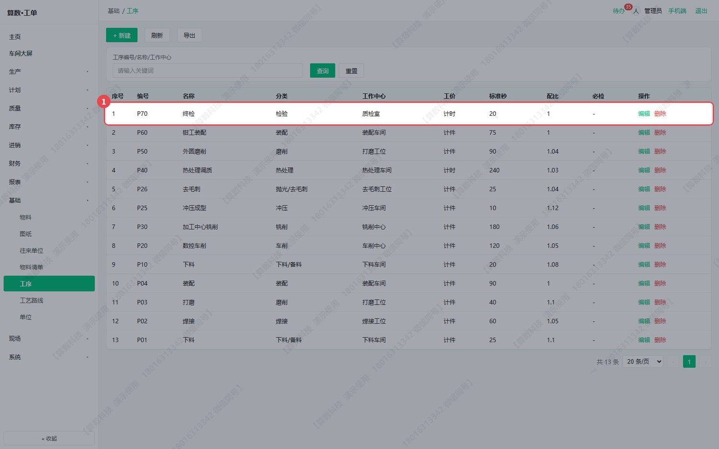Screen dimensions: 719x449
Task: Click the user avatar icon
Action: [x=636, y=11]
